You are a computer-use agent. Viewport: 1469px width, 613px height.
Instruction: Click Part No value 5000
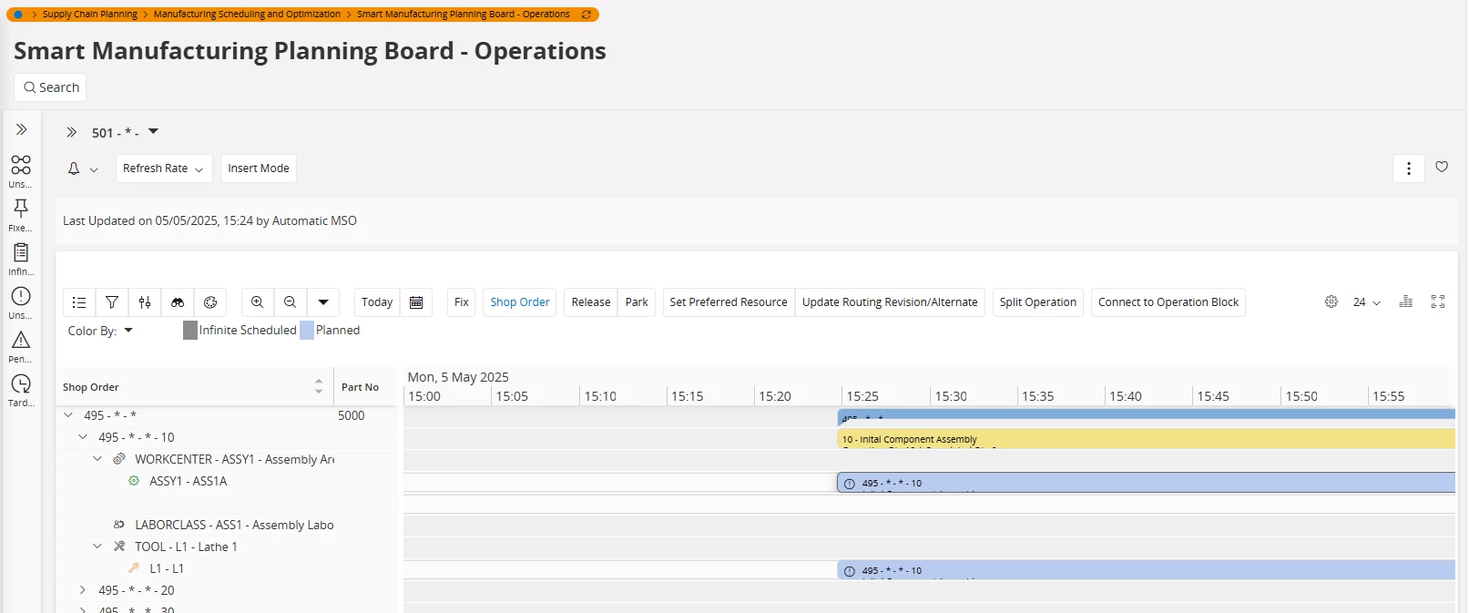click(351, 415)
